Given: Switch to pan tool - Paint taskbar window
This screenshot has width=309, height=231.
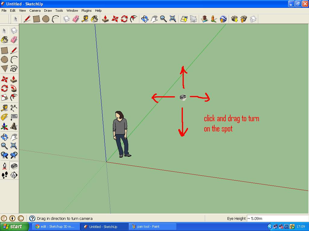Looking at the screenshot, I should [x=152, y=227].
